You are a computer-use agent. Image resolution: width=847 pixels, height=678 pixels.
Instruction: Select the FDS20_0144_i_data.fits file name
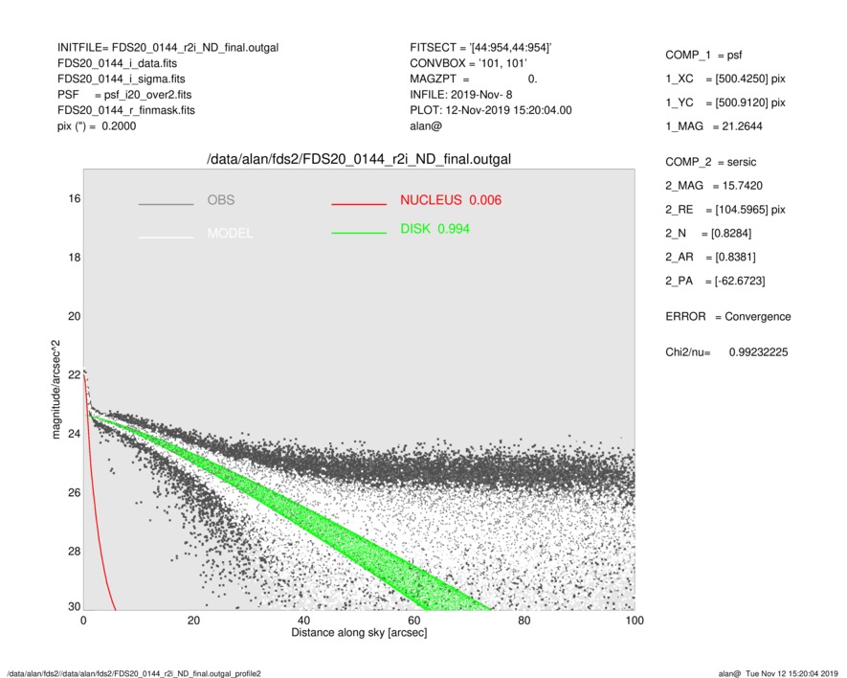117,63
